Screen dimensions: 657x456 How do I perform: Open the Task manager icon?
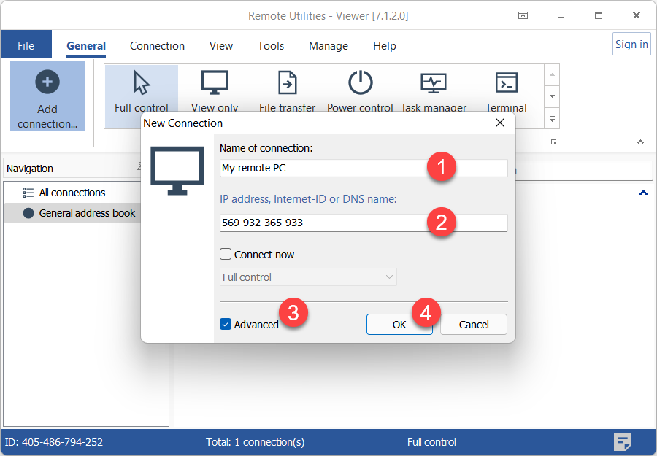(x=433, y=83)
